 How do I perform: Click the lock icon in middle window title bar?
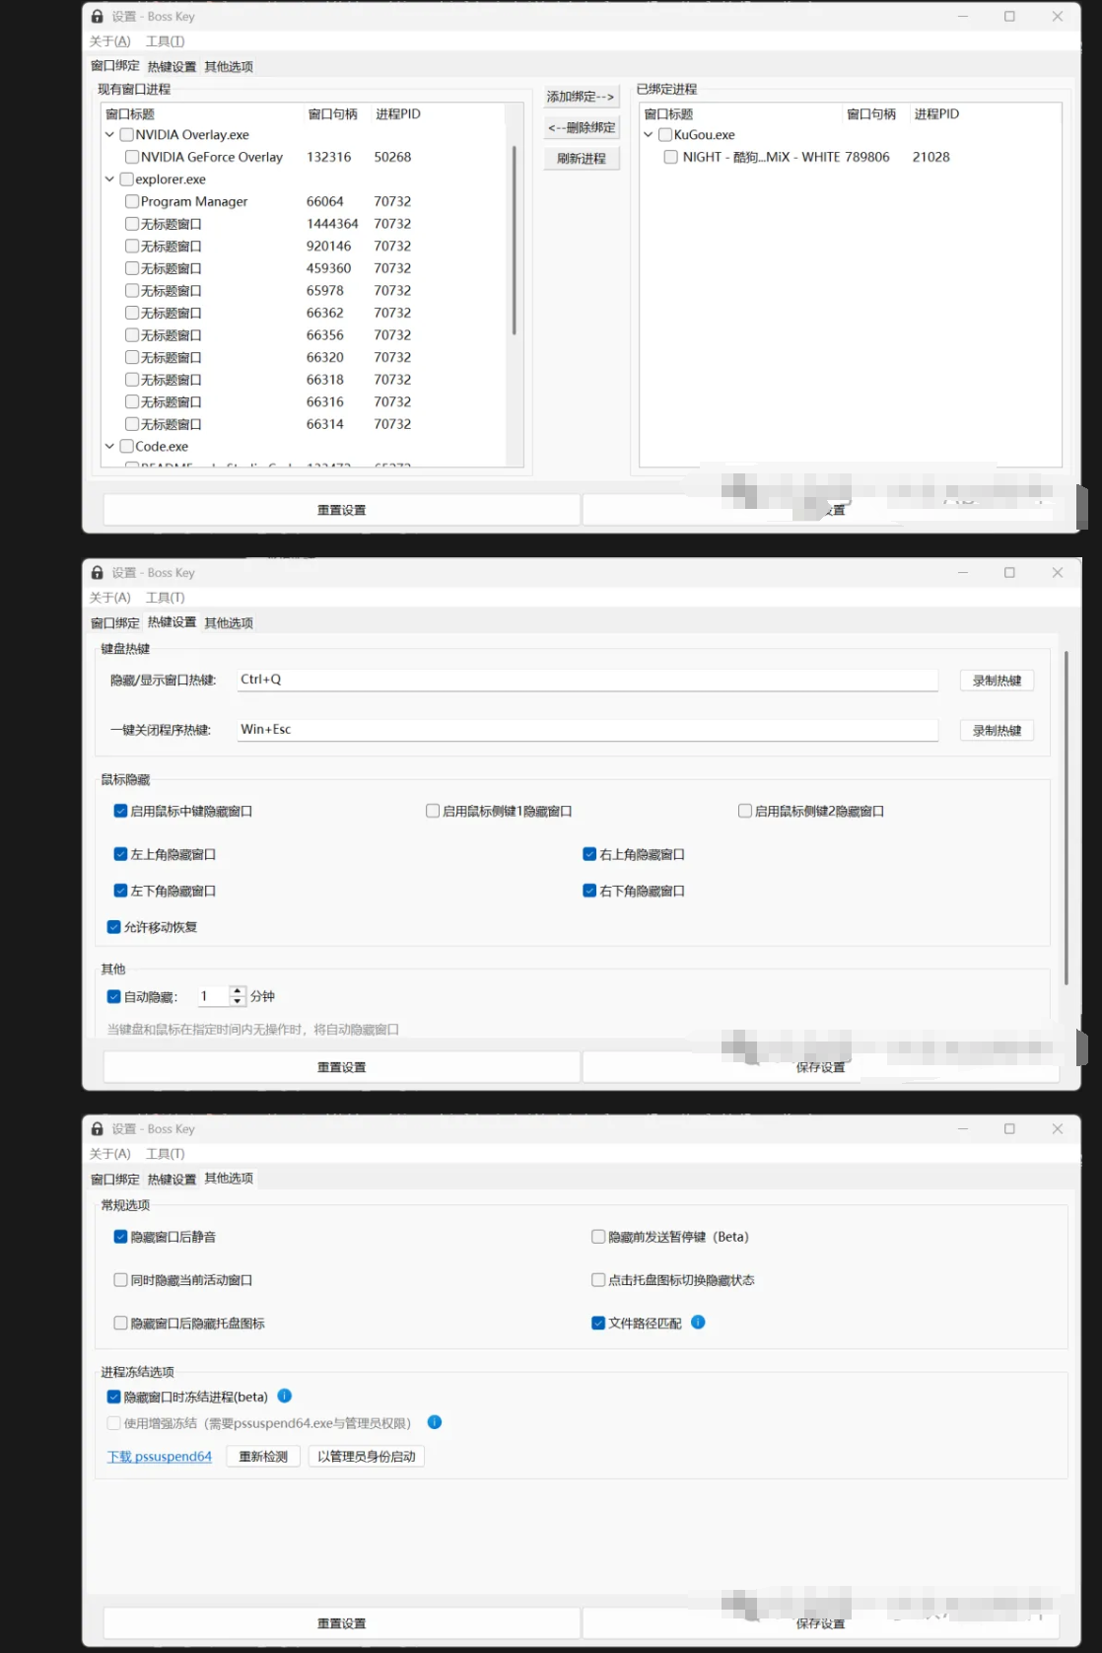(98, 572)
